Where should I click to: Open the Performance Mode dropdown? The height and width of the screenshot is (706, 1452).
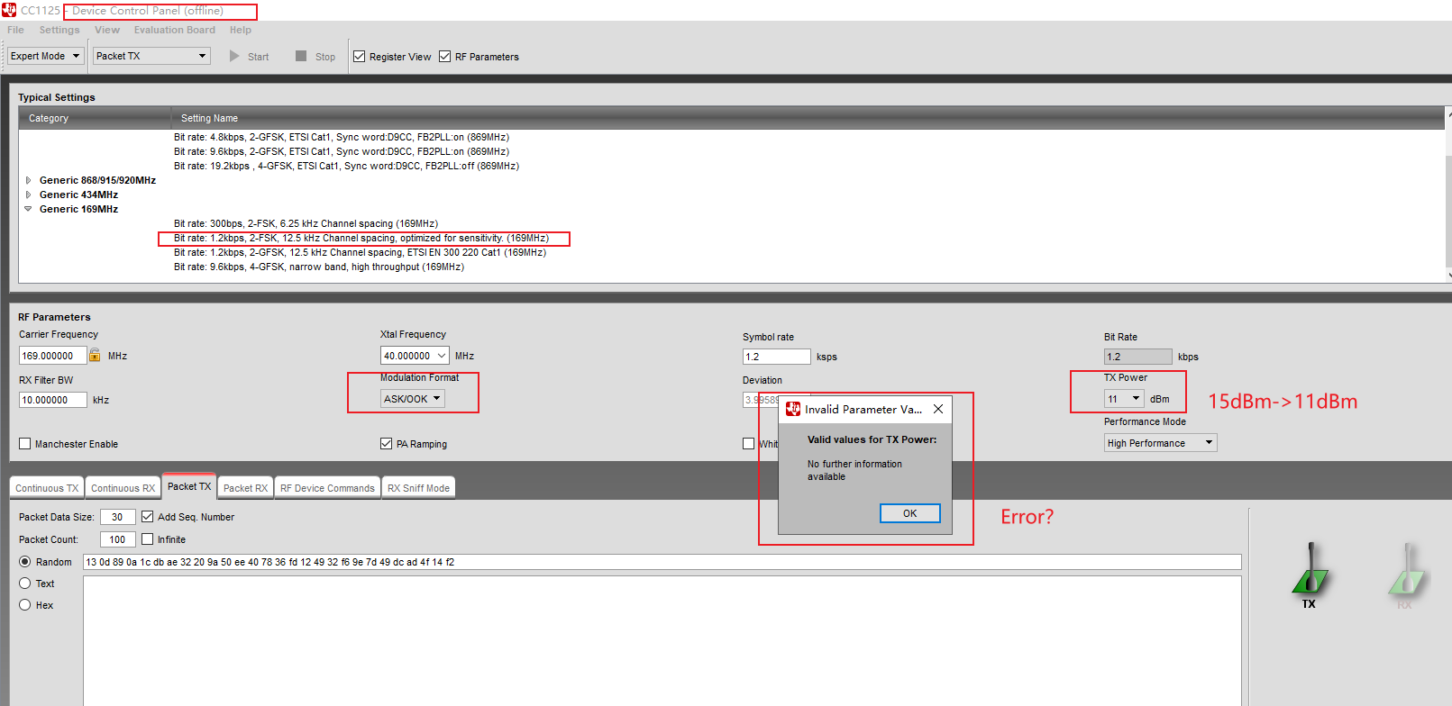[1161, 442]
